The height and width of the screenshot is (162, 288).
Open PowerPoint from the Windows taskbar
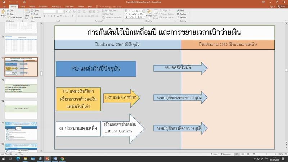[47, 159]
